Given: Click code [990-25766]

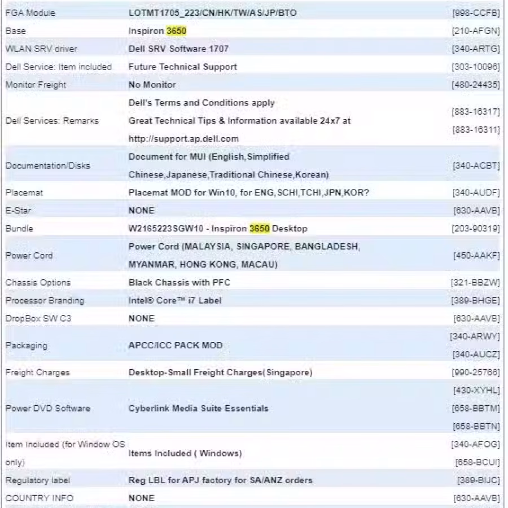Looking at the screenshot, I should click(x=476, y=373).
